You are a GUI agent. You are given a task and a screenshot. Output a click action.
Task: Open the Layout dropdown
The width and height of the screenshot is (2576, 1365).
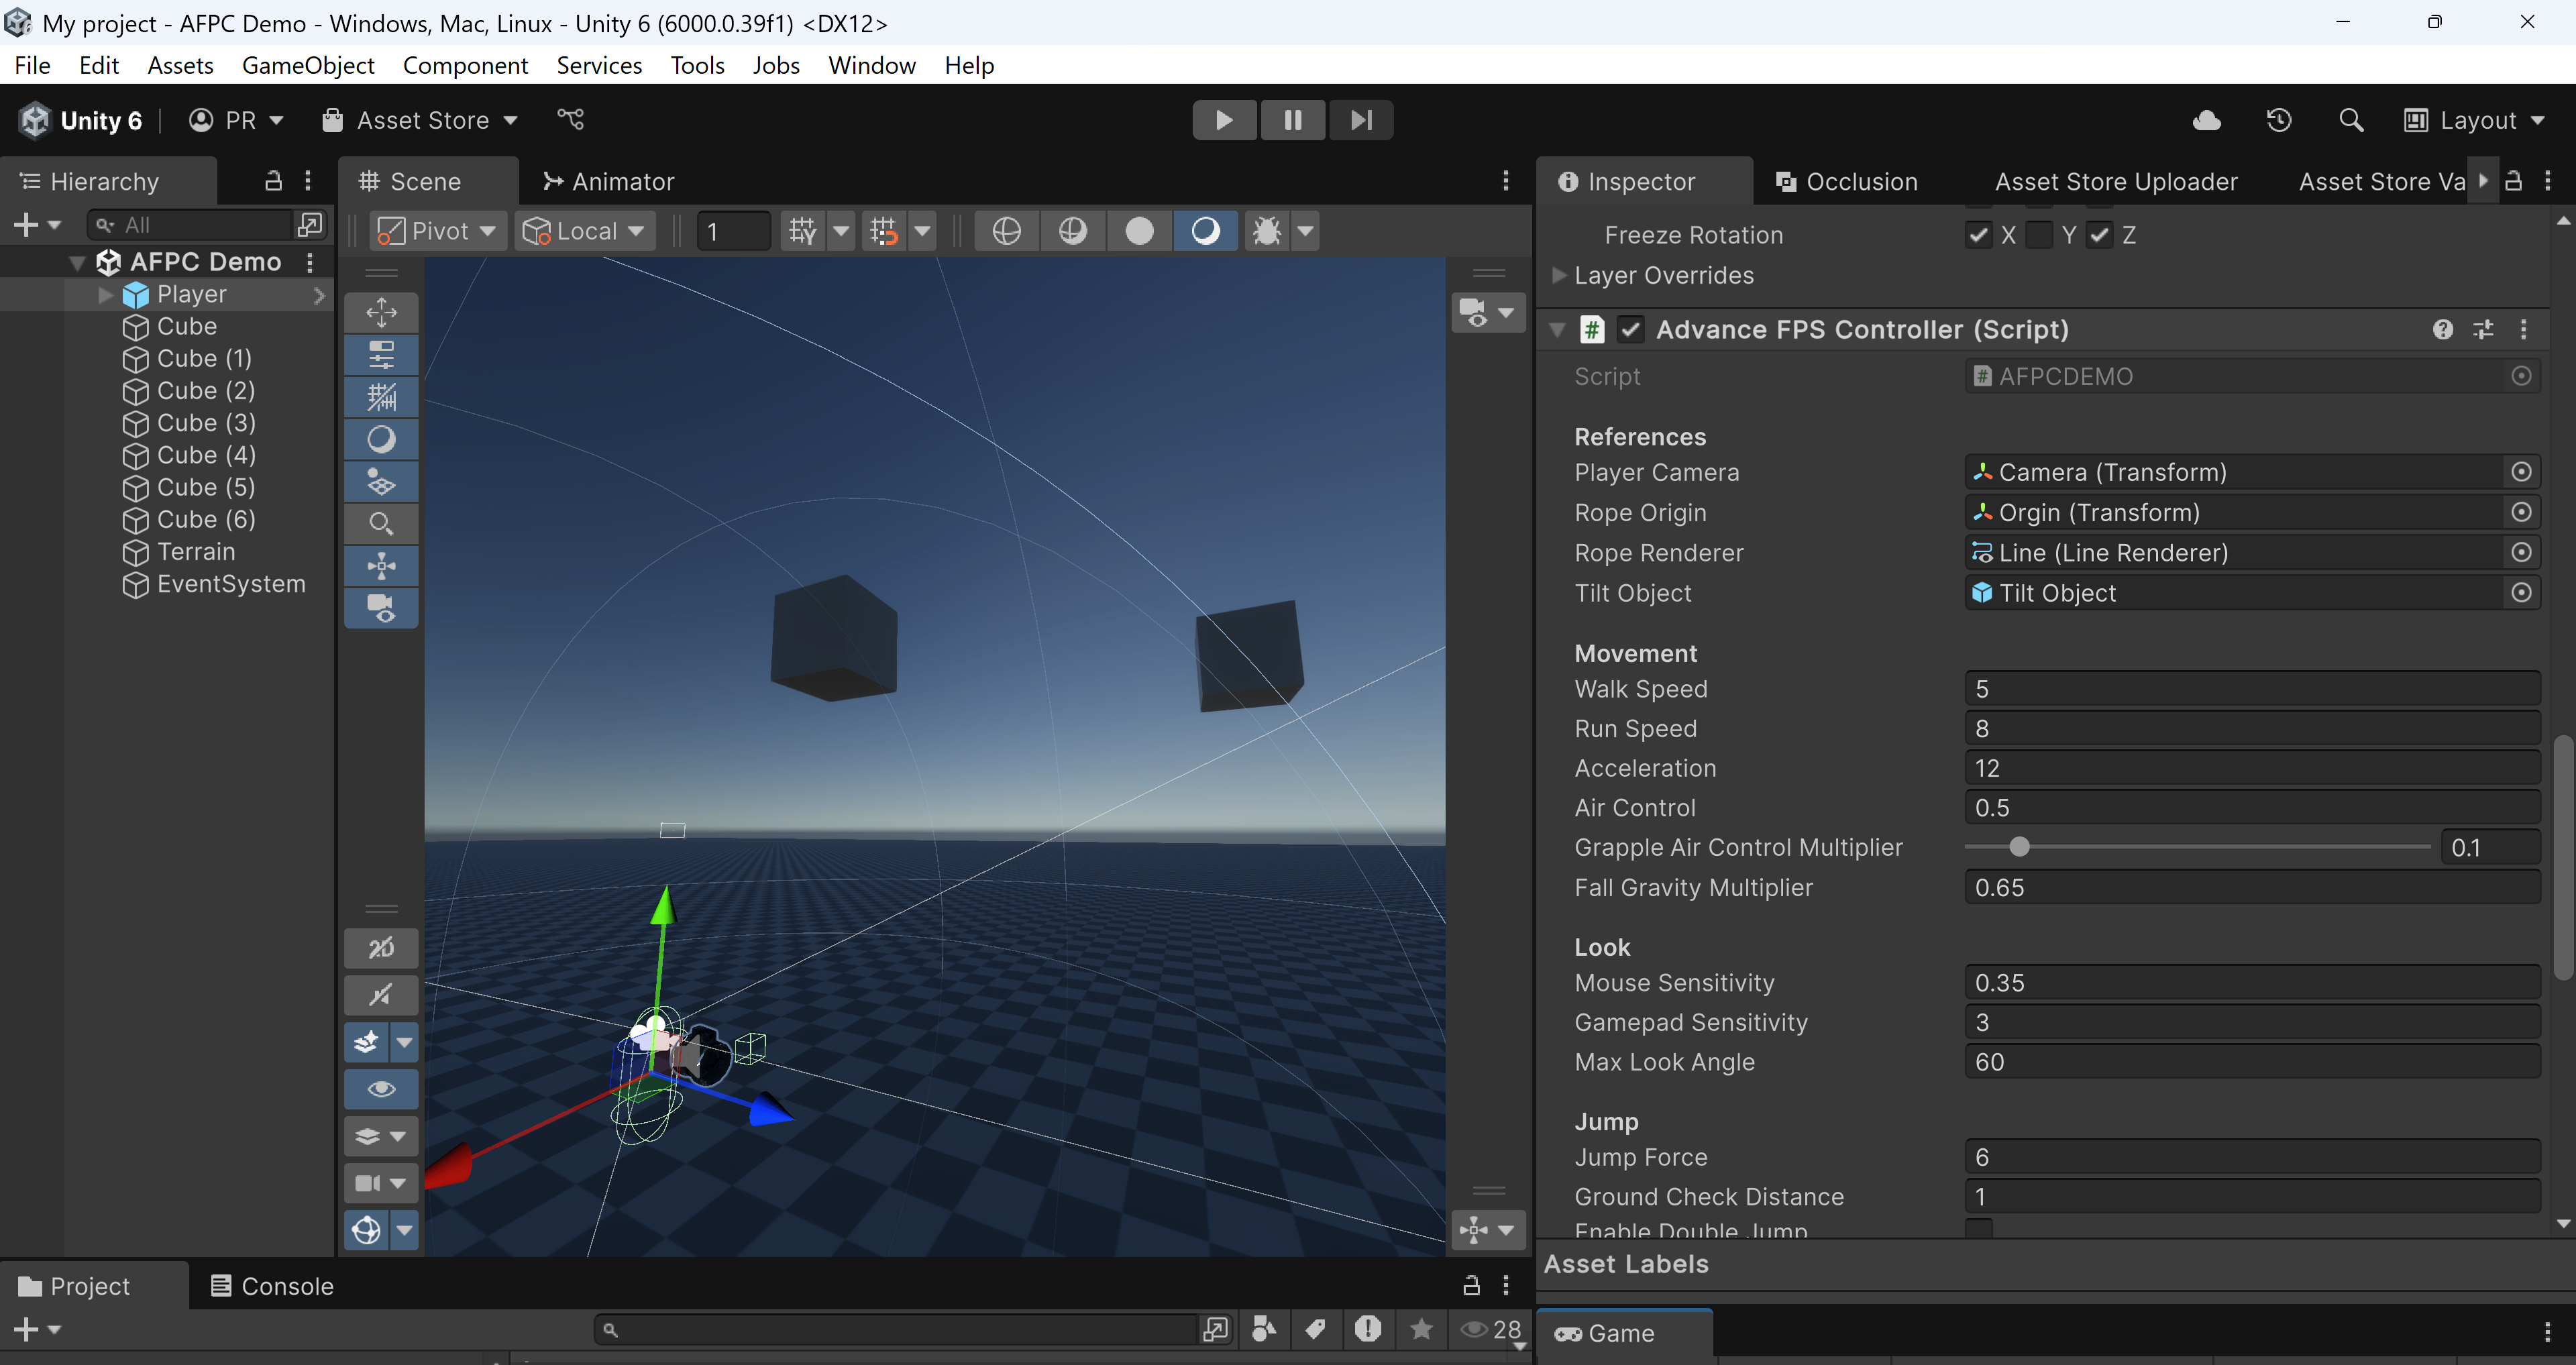tap(2475, 120)
